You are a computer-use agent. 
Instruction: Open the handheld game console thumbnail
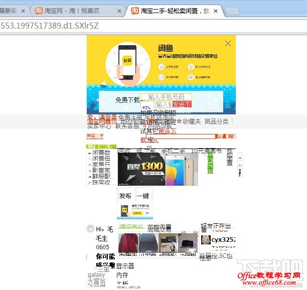(188, 243)
